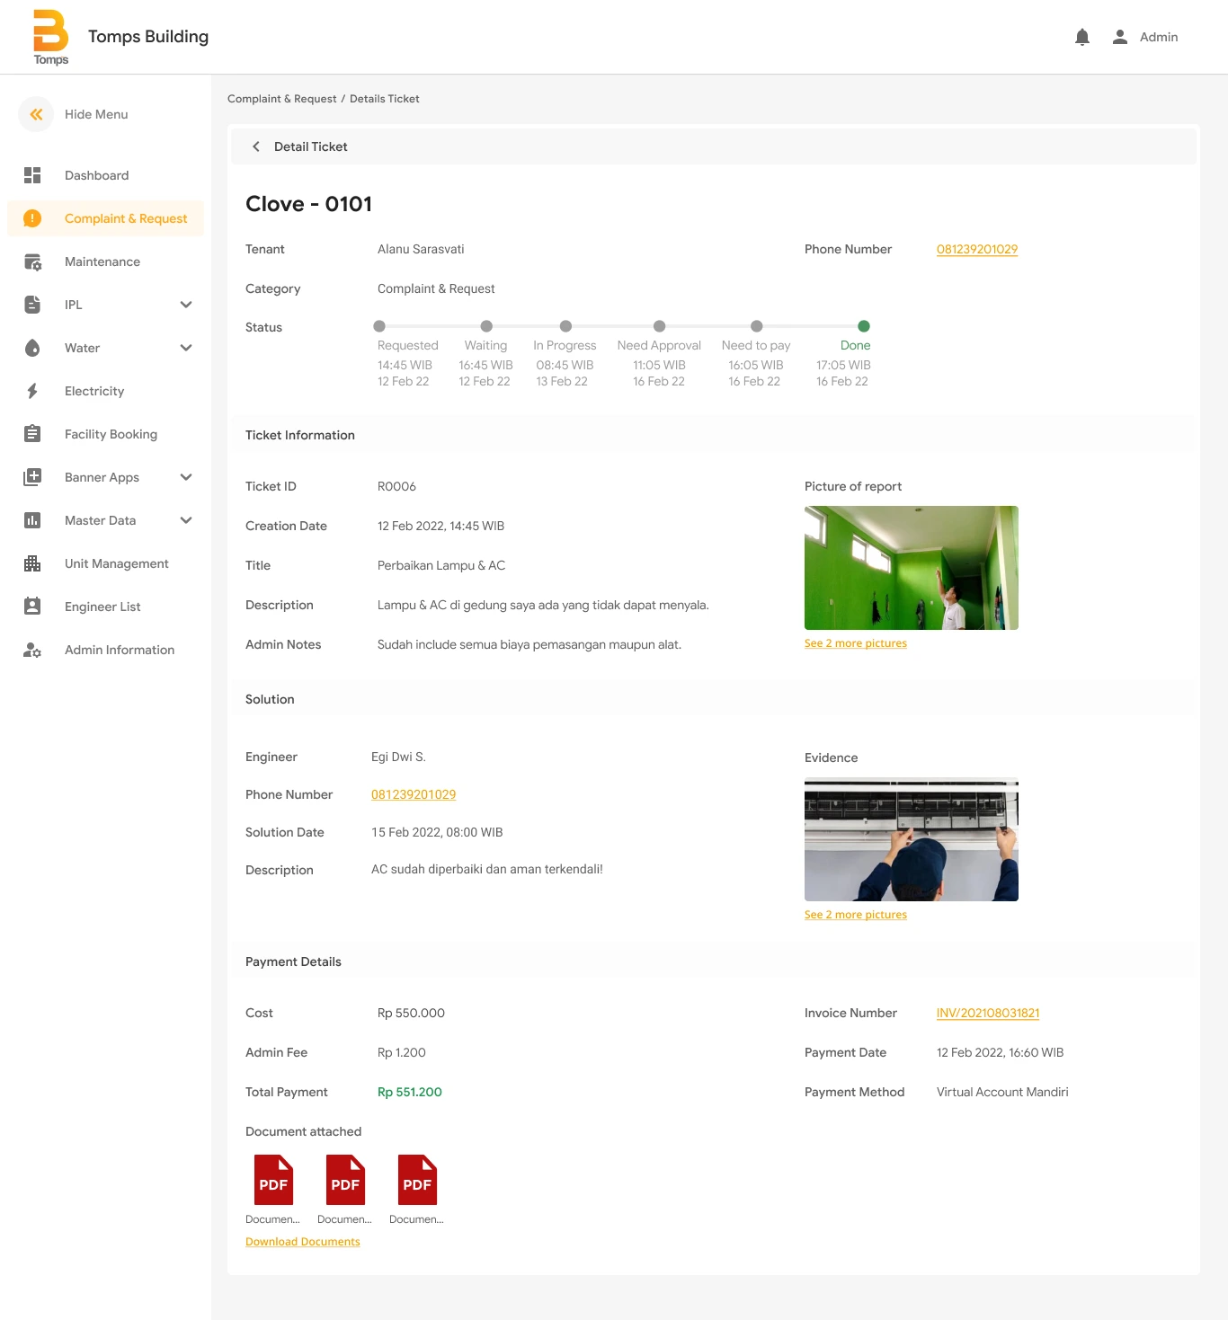Open Admin Information user-gear icon

click(x=33, y=650)
